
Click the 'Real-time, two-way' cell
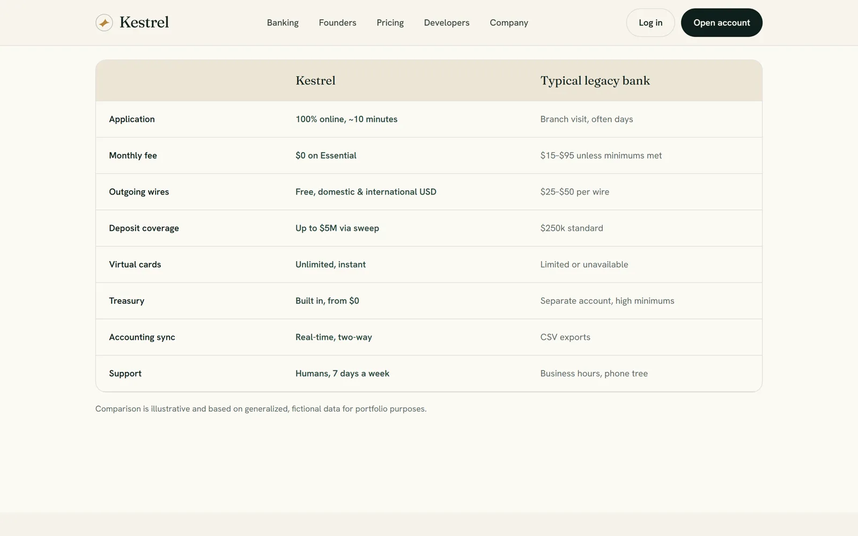click(x=334, y=337)
